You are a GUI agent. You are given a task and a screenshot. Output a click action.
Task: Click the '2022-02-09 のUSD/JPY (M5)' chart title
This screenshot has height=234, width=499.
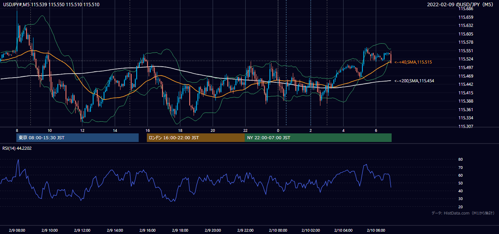pyautogui.click(x=461, y=4)
